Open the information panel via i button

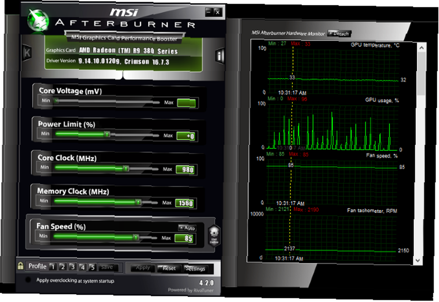(220, 56)
